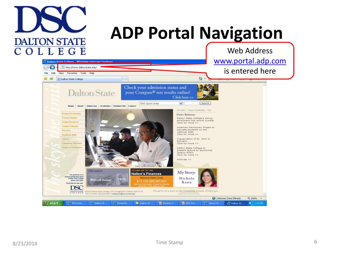The width and height of the screenshot is (339, 254).
Task: Click Continuing Education in the sidebar
Action: pos(72,143)
